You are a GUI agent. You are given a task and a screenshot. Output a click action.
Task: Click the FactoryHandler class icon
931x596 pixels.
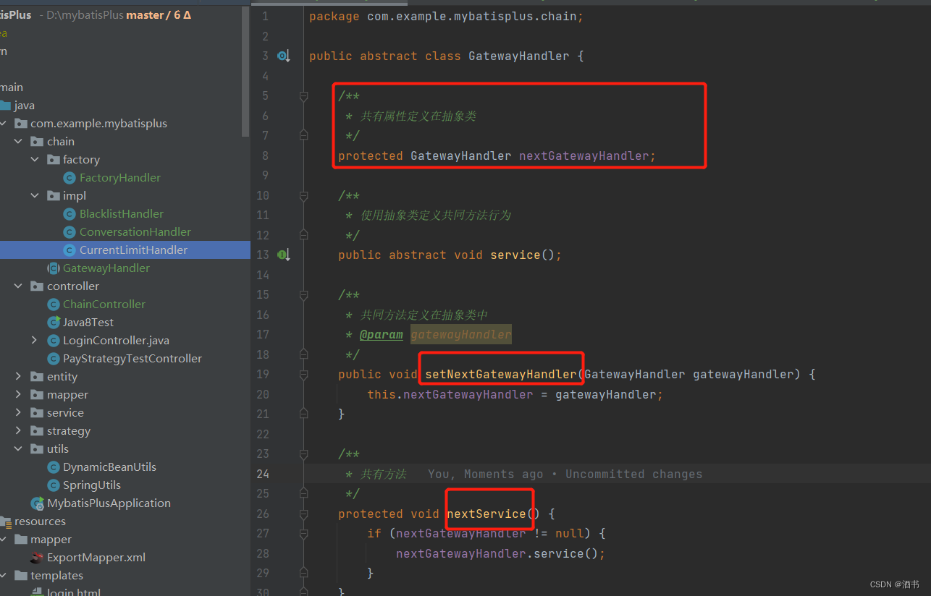click(x=69, y=178)
